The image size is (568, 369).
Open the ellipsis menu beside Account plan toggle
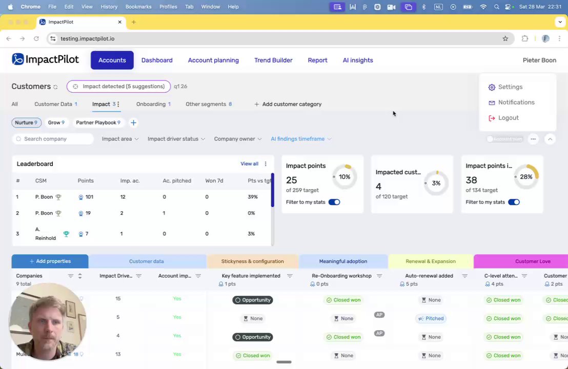click(x=533, y=139)
